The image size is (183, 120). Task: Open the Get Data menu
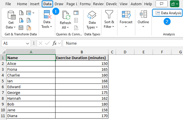click(x=11, y=20)
